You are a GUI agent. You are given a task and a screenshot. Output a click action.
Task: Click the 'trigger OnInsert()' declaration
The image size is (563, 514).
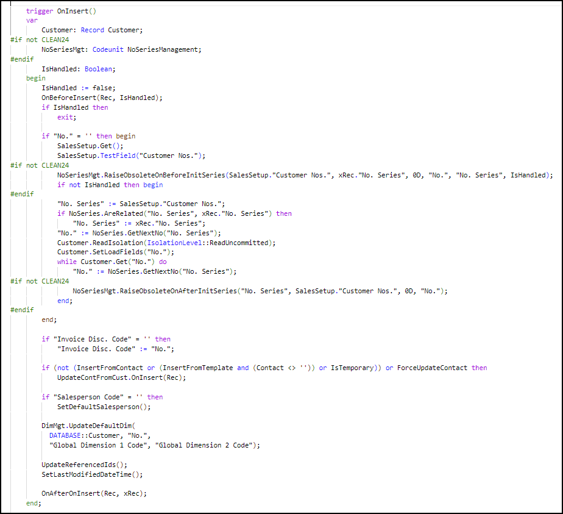pos(61,11)
